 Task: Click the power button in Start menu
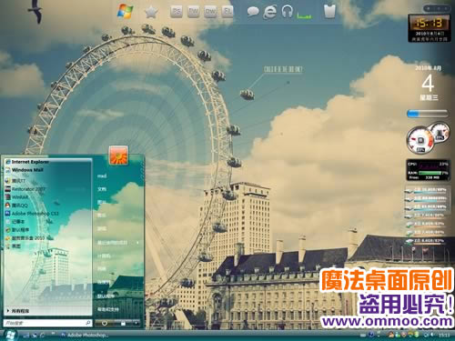coord(105,324)
